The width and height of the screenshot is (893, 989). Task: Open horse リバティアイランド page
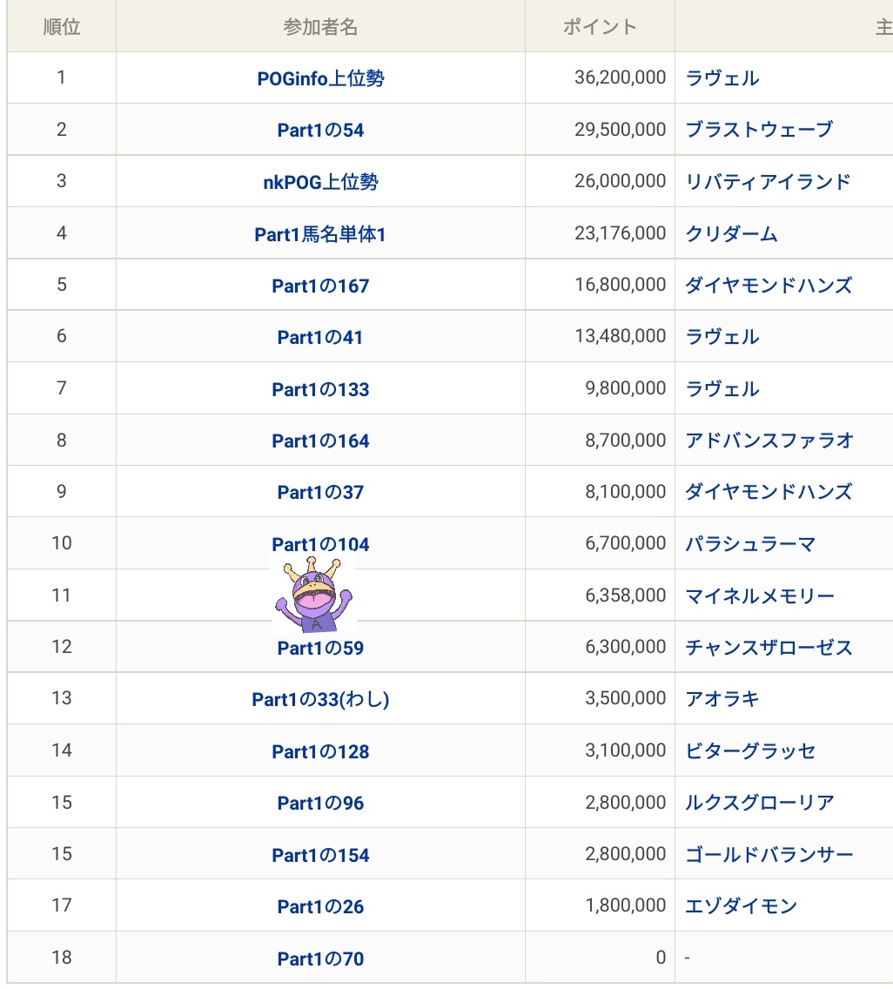coord(768,182)
